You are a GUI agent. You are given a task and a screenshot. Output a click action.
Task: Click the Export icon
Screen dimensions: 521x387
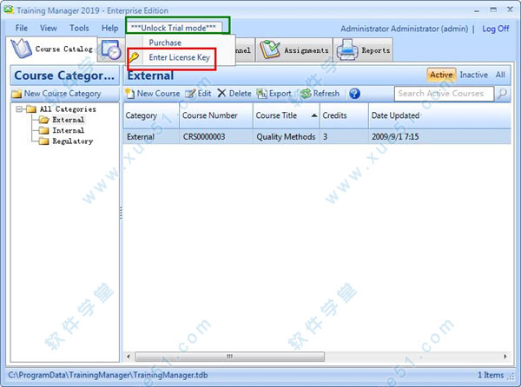tap(261, 94)
